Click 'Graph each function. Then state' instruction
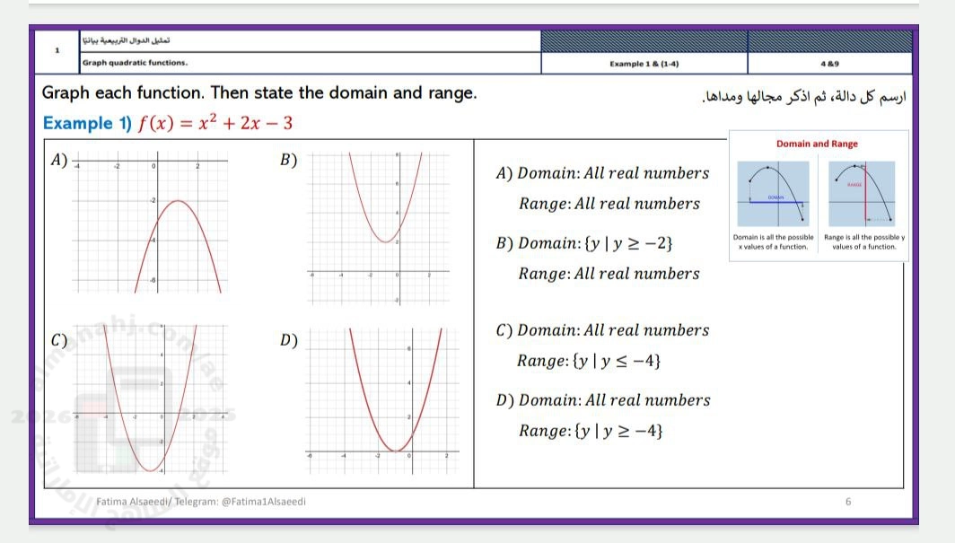955x543 pixels. click(x=260, y=93)
